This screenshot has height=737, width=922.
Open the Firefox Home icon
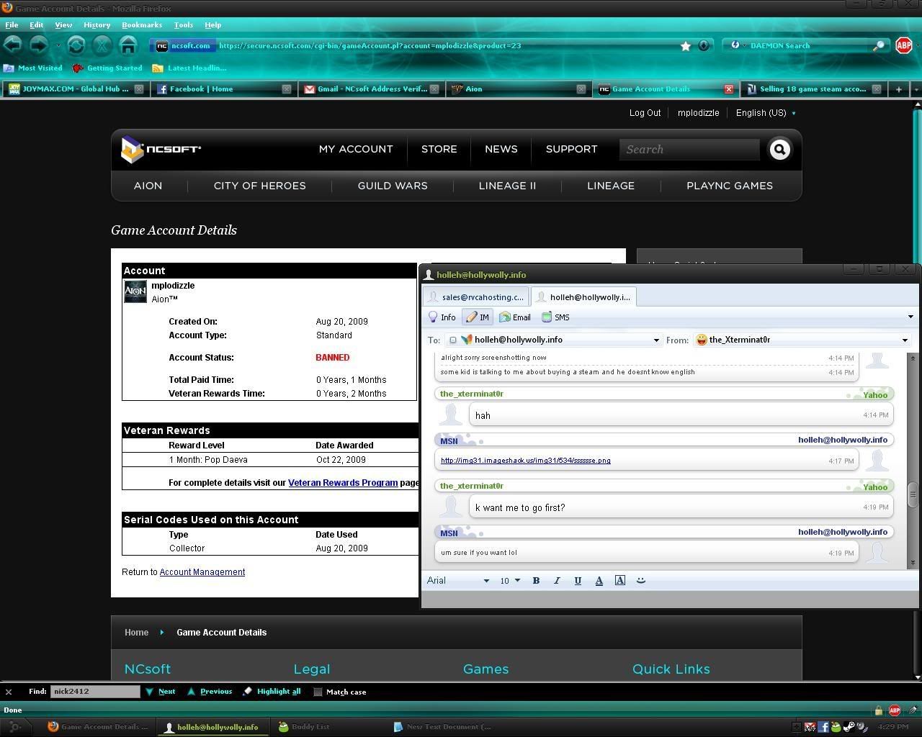tap(128, 45)
